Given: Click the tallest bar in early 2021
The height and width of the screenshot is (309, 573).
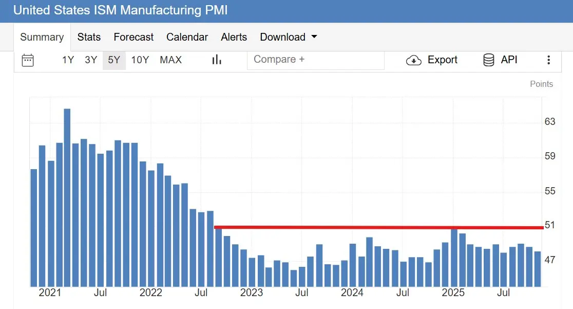Looking at the screenshot, I should [67, 198].
